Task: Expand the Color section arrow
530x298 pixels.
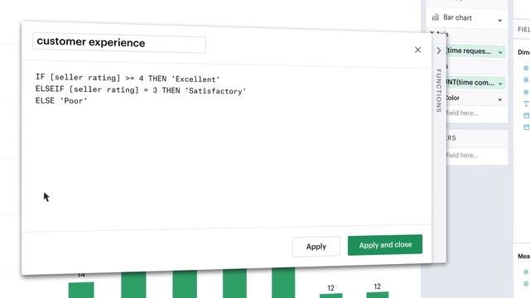Action: (x=500, y=99)
